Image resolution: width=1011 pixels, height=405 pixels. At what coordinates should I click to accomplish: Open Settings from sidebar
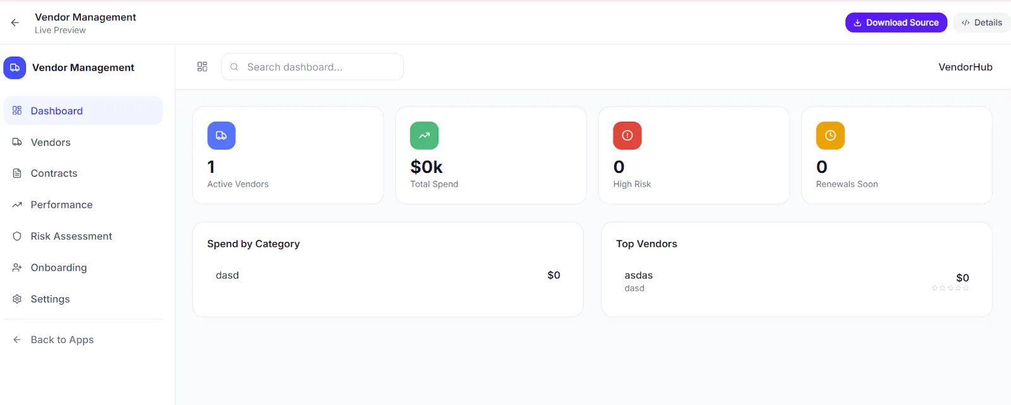(83, 299)
